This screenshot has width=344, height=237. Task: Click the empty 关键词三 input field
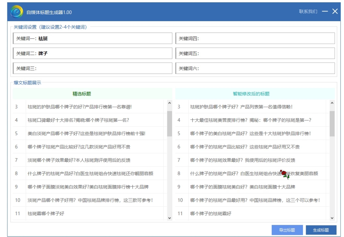tap(93, 69)
